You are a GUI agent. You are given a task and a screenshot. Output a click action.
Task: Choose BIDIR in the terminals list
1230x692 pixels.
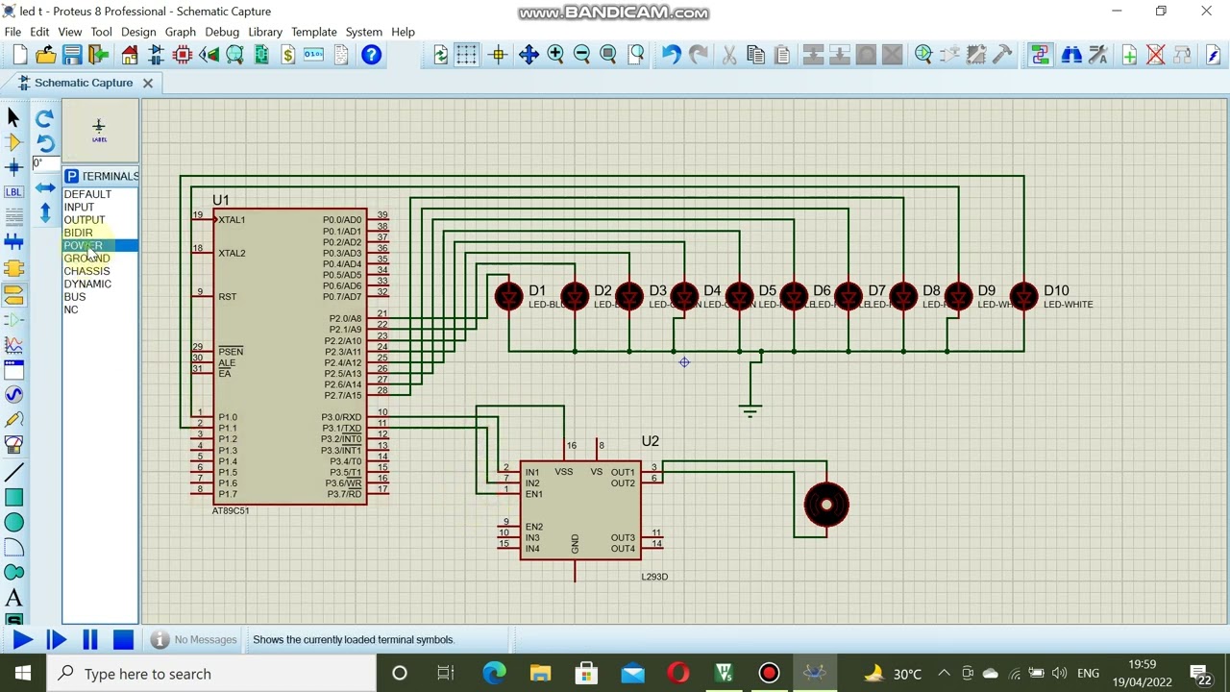tap(78, 233)
